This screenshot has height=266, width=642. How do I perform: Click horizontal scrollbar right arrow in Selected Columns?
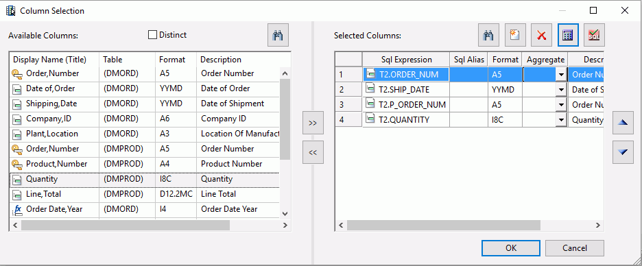tap(598, 226)
